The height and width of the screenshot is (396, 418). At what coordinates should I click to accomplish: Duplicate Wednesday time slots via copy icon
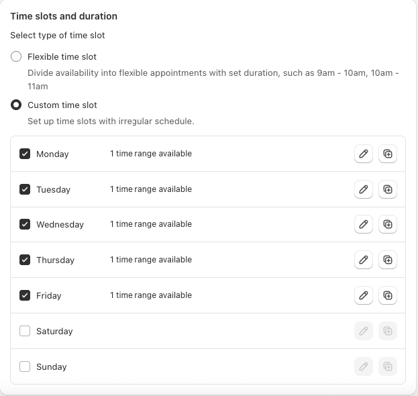pos(388,224)
